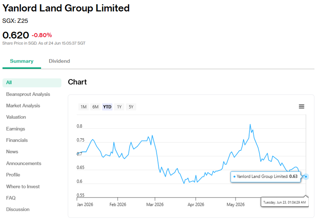Click the May 2026 axis label

coord(236,205)
